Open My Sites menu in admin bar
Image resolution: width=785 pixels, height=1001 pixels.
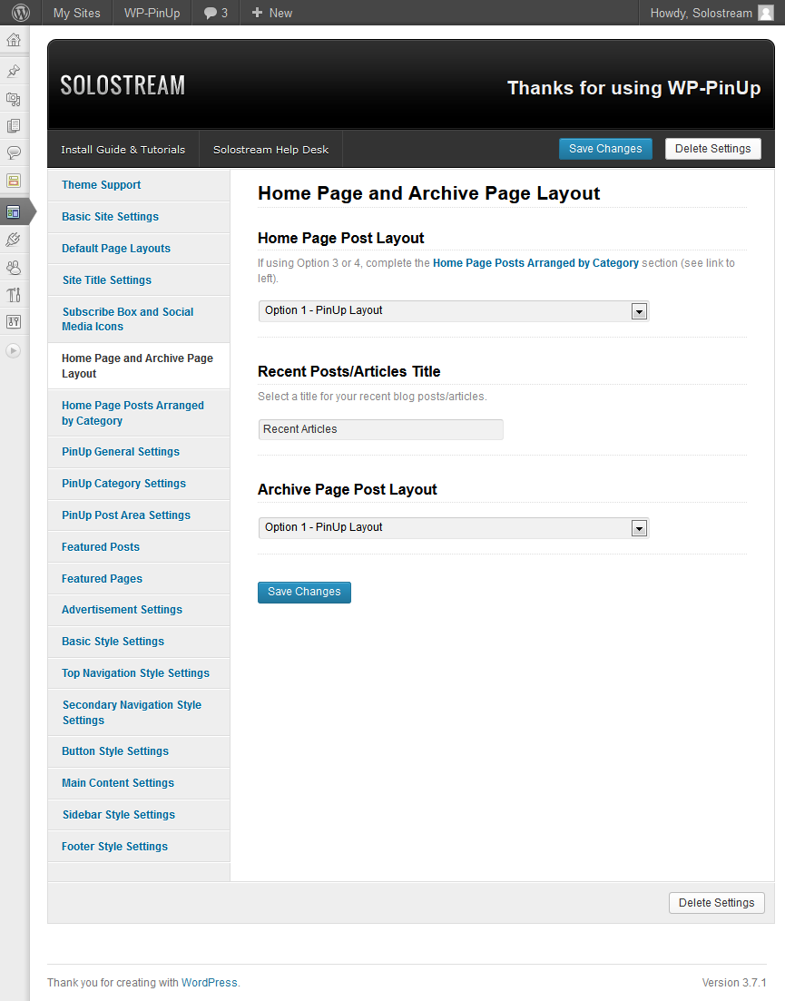tap(76, 13)
